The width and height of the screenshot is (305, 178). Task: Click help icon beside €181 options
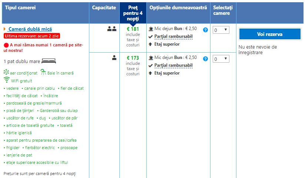205,30
